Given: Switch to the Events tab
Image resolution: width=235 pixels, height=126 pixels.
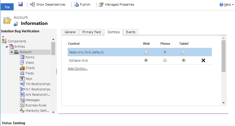Looking at the screenshot, I should 131,32.
